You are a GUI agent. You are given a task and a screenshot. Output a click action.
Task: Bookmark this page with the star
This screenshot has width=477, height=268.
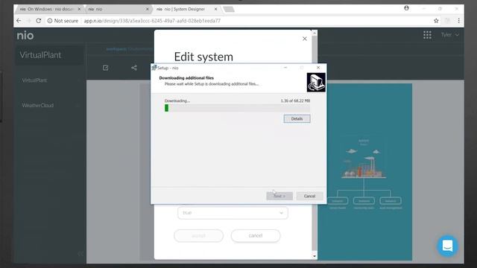coord(436,21)
